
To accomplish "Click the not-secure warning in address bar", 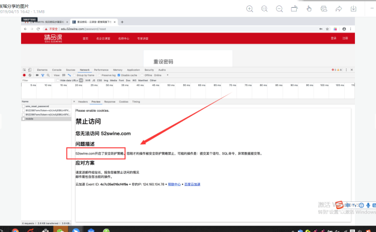I will 51,29.
